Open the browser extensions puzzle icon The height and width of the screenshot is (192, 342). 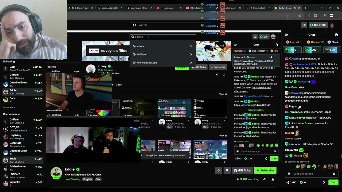[x=316, y=15]
